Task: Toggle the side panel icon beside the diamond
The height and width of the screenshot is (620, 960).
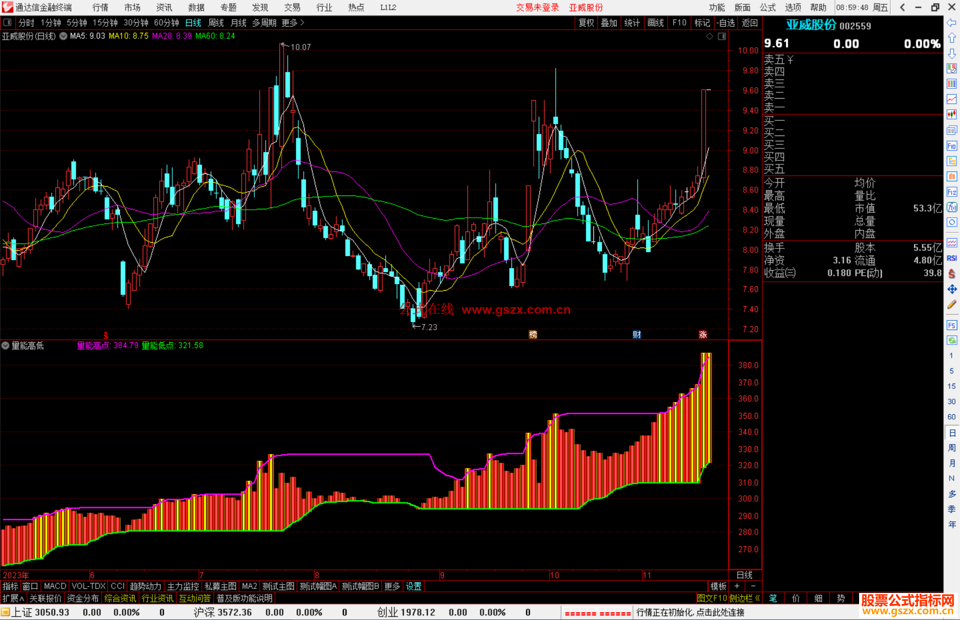Action: (x=722, y=36)
